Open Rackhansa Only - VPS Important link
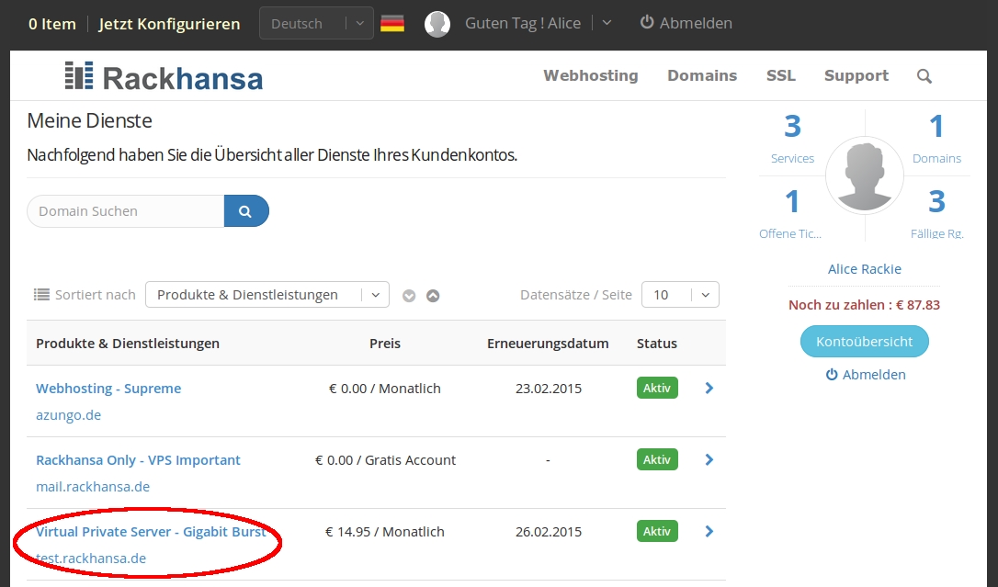The image size is (998, 587). click(138, 460)
